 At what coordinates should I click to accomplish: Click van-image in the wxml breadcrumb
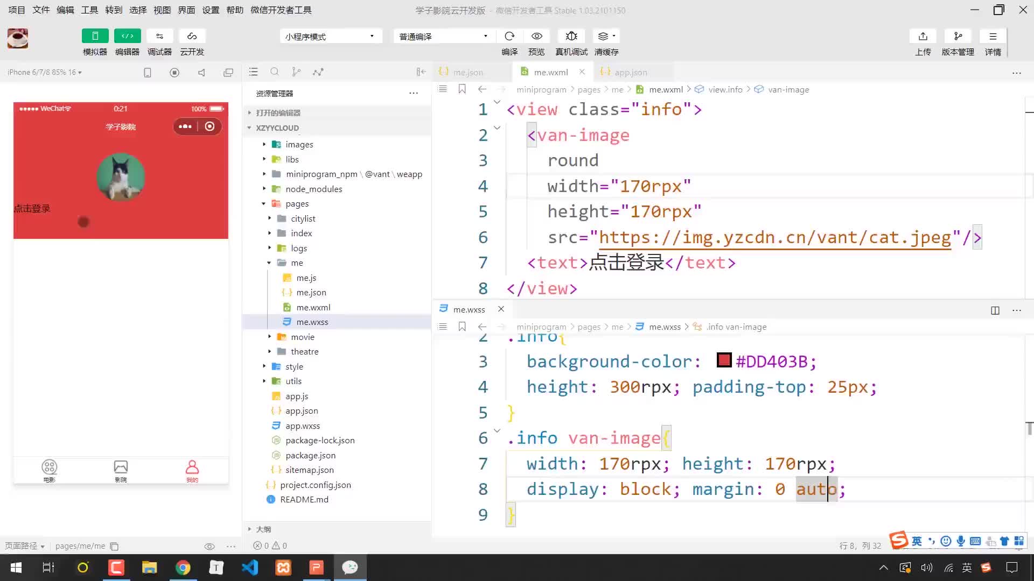pos(788,89)
